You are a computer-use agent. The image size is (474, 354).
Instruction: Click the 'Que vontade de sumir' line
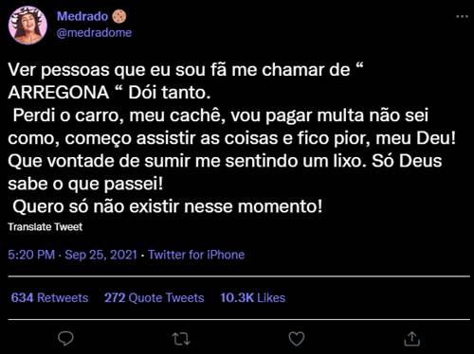225,161
